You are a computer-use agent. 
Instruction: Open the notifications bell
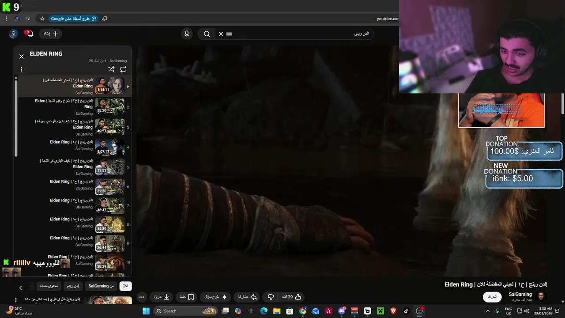[x=30, y=34]
